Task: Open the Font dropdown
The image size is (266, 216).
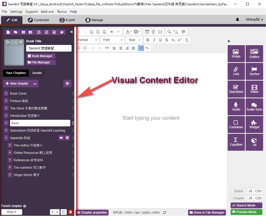Action: point(113,40)
